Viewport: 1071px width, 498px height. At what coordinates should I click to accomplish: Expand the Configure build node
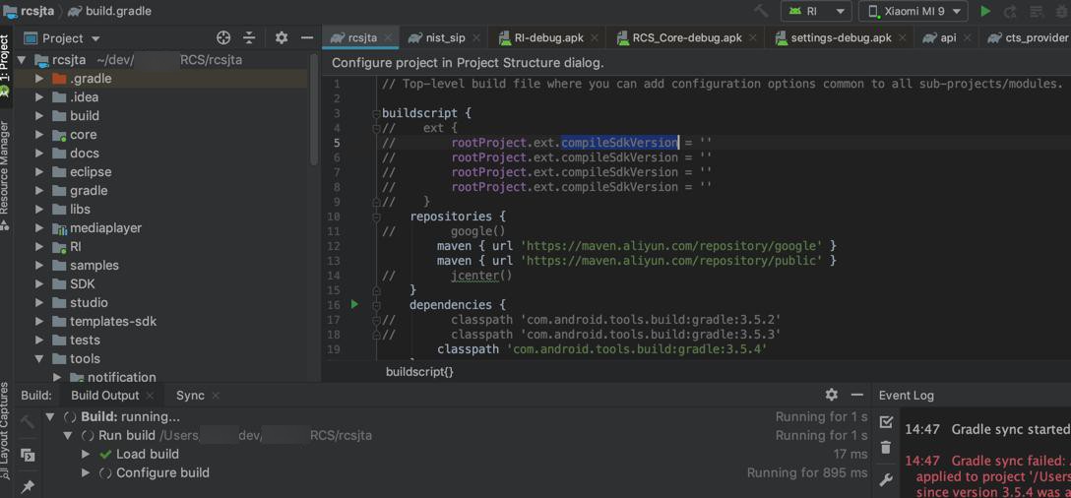point(86,472)
